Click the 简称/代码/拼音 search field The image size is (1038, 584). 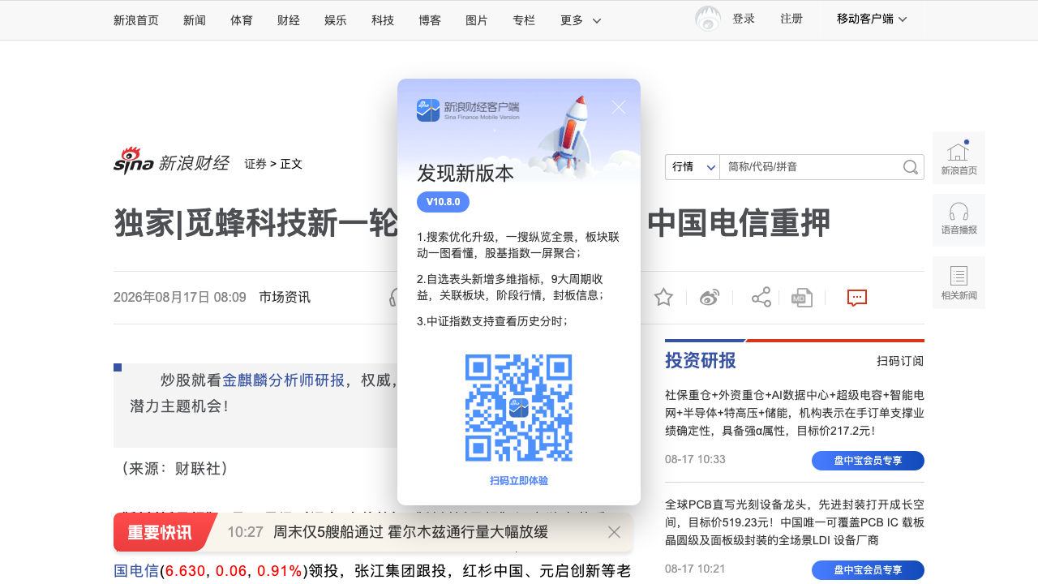(811, 167)
